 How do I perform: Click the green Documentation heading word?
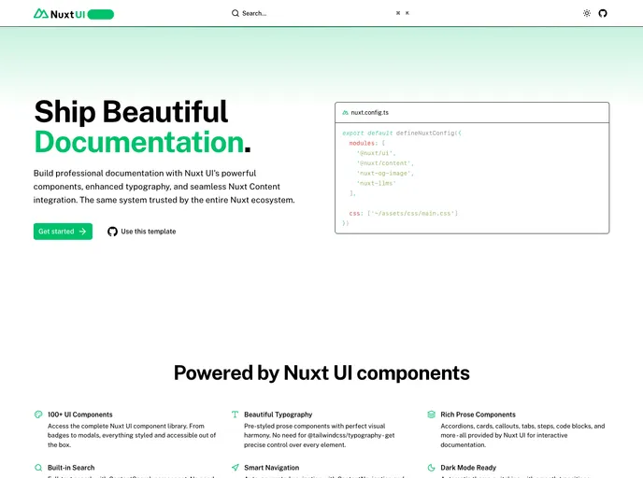[139, 142]
